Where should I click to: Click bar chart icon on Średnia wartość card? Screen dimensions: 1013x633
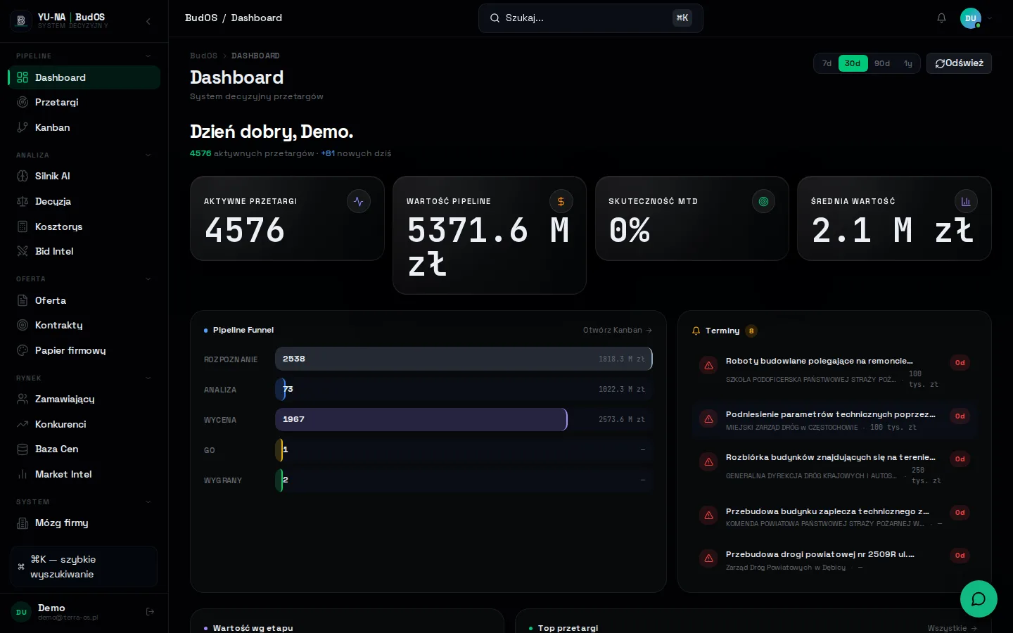[x=966, y=202]
